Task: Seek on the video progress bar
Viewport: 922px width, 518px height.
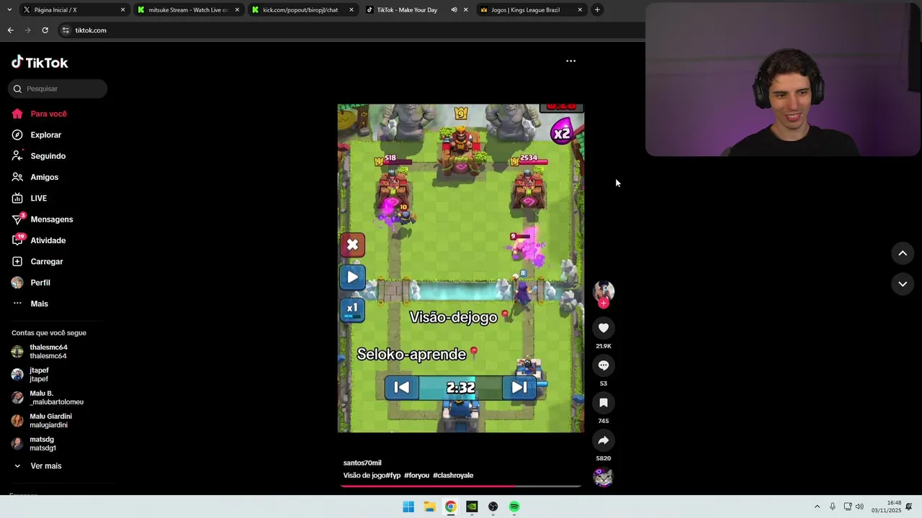Action: pyautogui.click(x=461, y=486)
